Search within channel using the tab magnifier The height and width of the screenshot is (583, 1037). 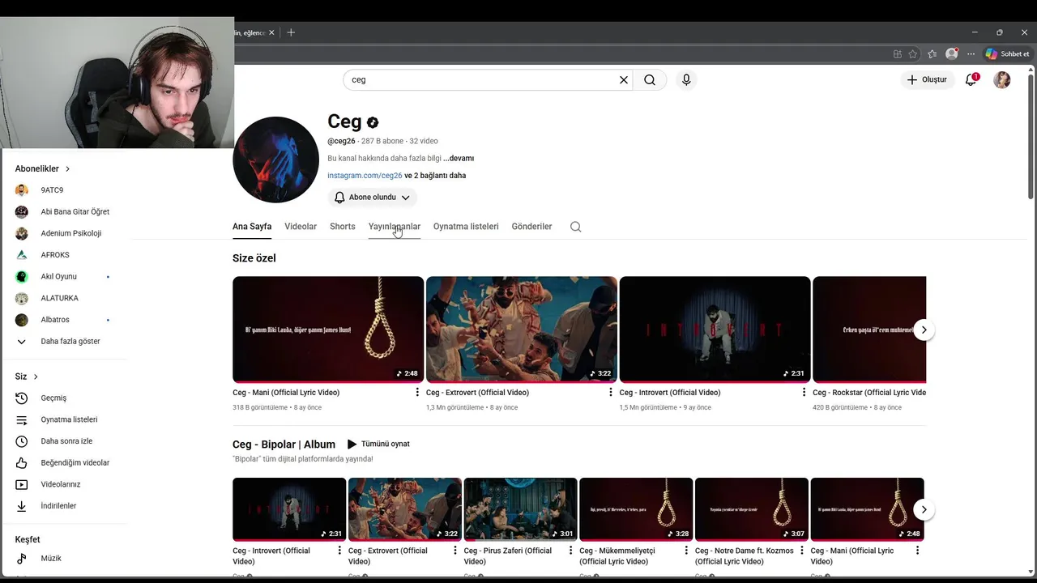575,227
